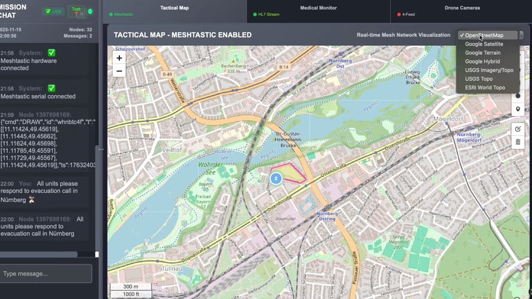
Task: Click the Test pin button
Action: click(76, 11)
